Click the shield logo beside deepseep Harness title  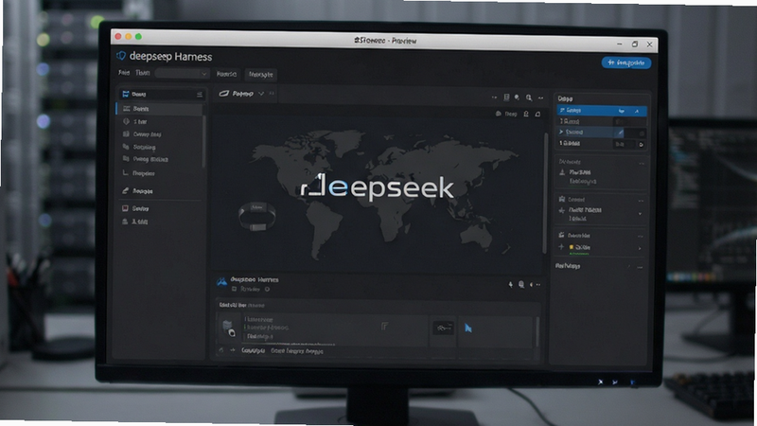click(121, 56)
